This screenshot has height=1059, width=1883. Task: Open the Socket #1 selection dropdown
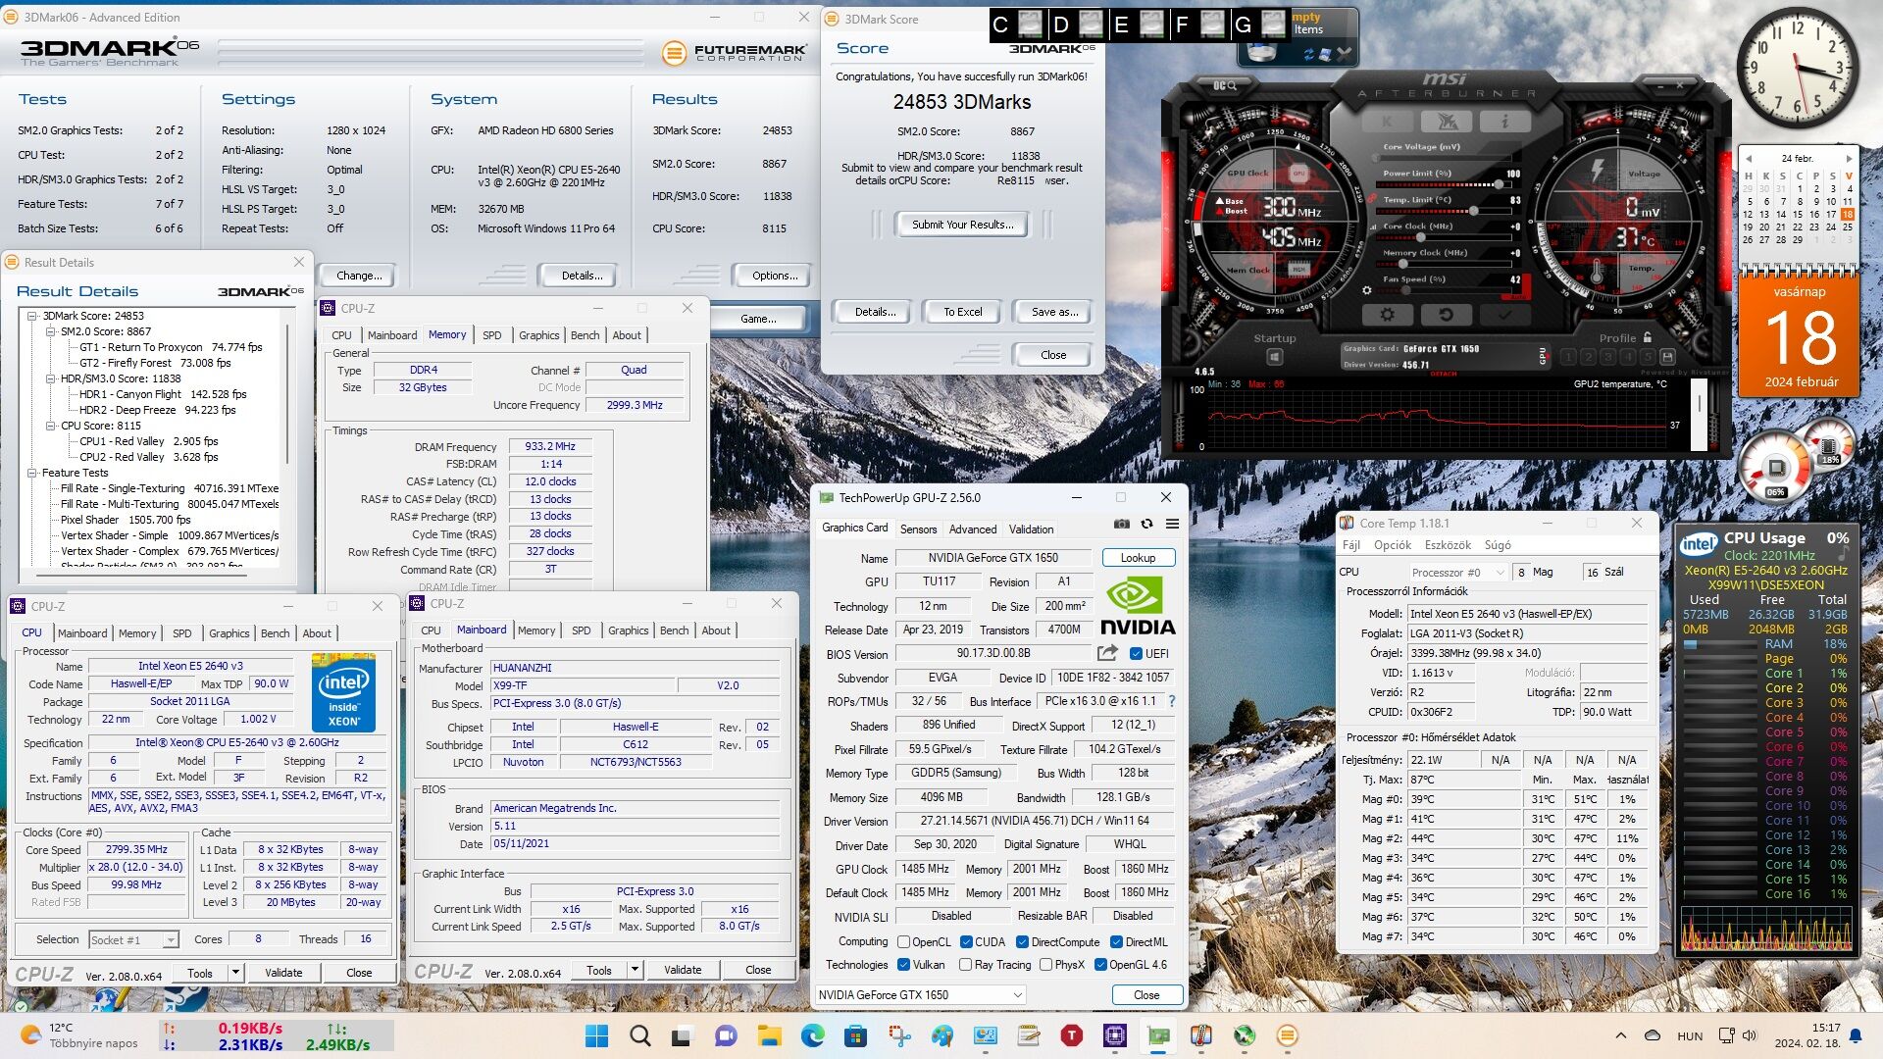click(133, 939)
